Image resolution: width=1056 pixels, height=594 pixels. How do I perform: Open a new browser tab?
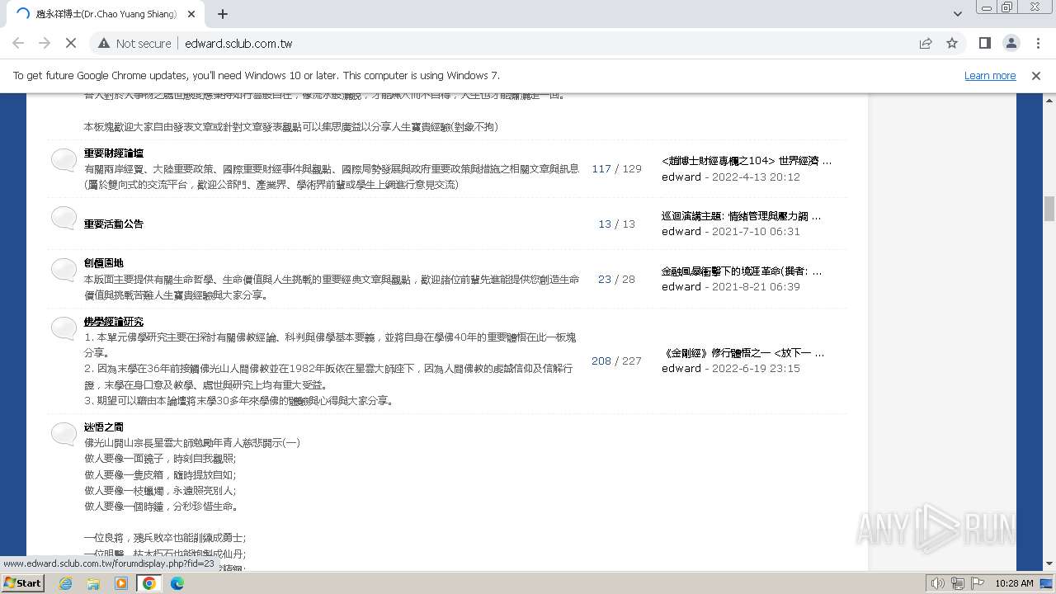pyautogui.click(x=223, y=14)
